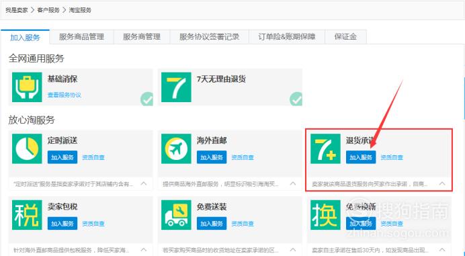The image size is (465, 256).
Task: Collapse the 卖家包税 description
Action: coord(144,250)
